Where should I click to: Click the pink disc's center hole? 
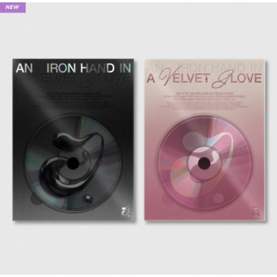(204, 163)
